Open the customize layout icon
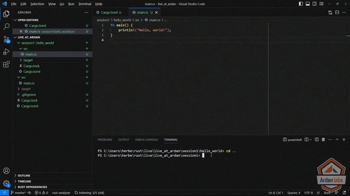This screenshot has height=196, width=350. tap(322, 4)
